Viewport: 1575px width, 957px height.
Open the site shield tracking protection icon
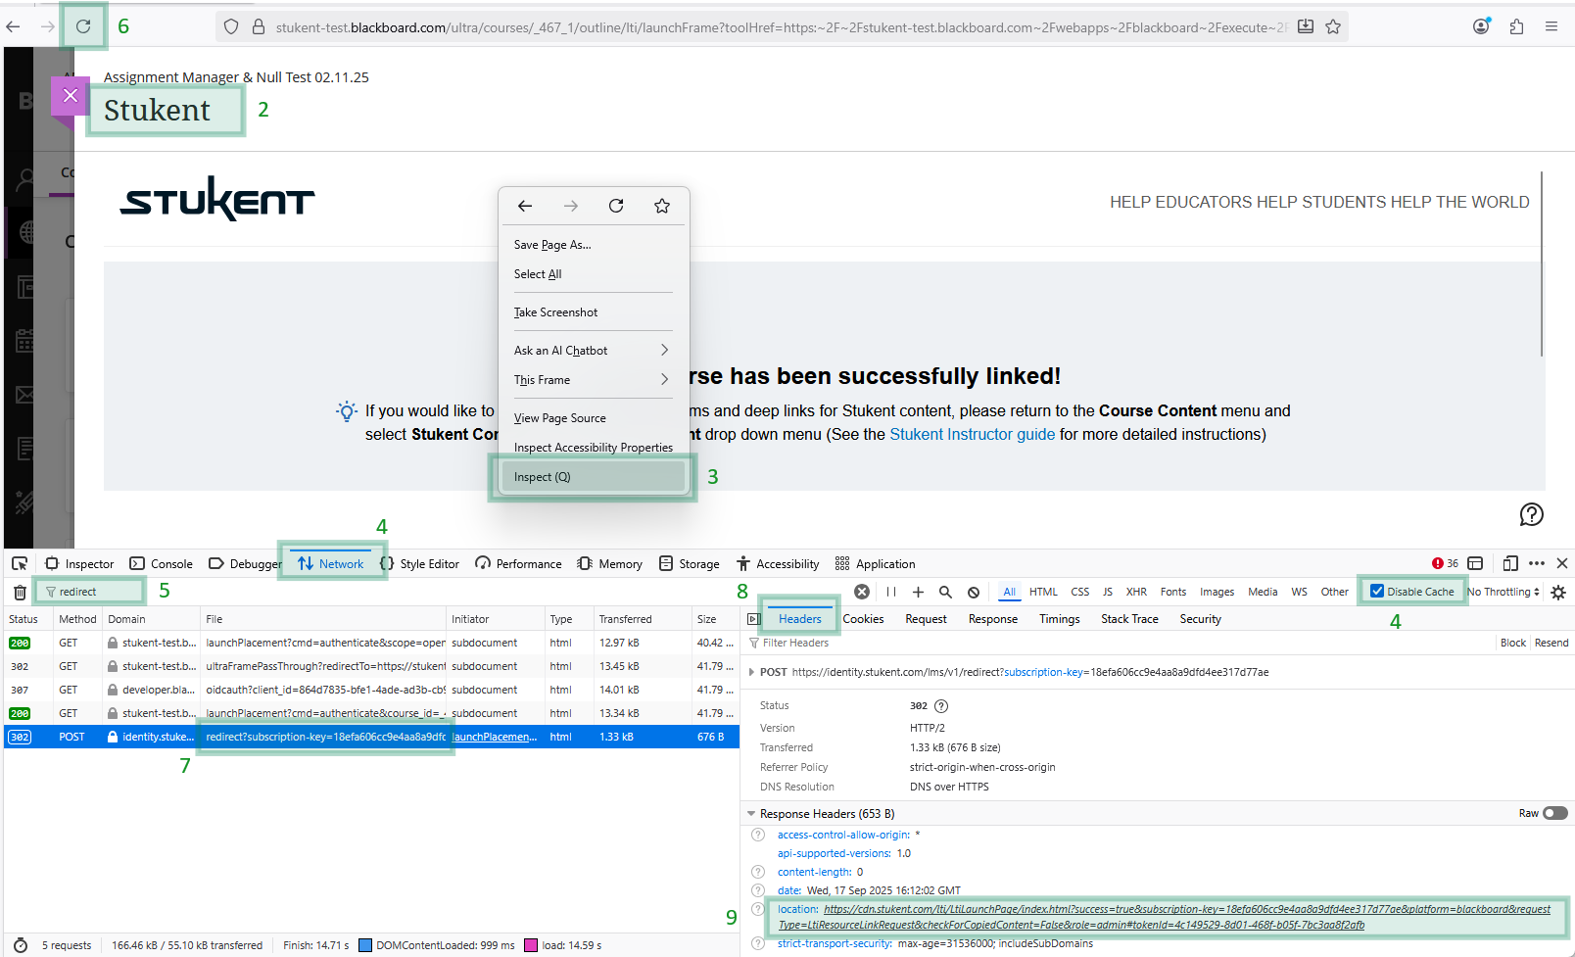coord(231,26)
